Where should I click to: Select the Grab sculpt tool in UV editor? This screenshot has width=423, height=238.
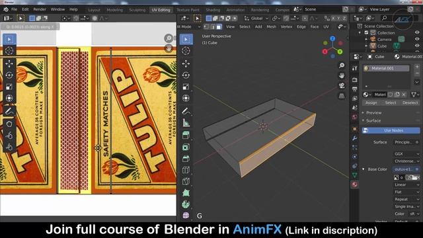point(9,124)
